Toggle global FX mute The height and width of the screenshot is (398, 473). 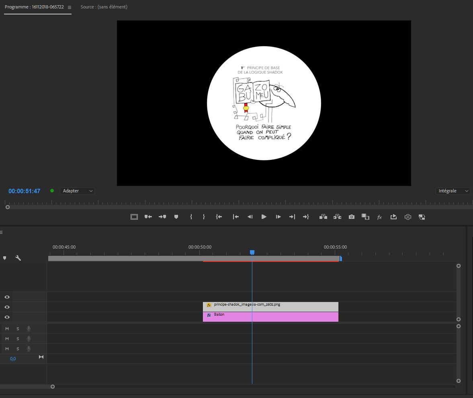tap(379, 217)
